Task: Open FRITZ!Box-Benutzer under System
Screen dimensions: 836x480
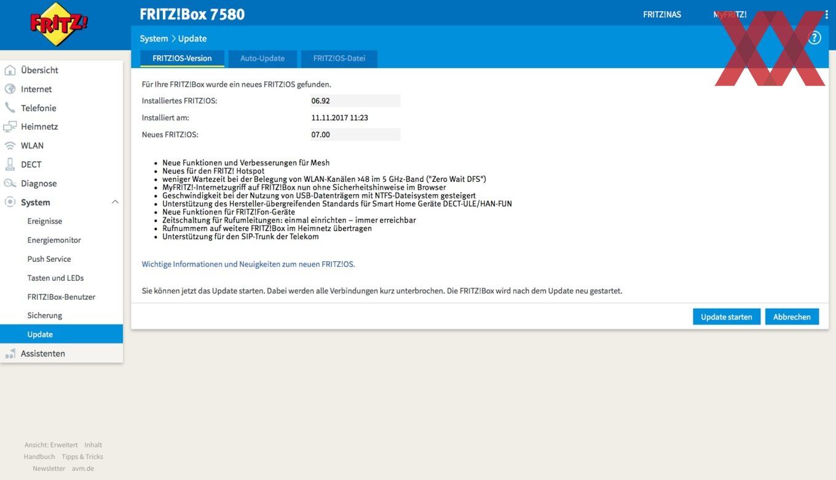Action: 61,297
